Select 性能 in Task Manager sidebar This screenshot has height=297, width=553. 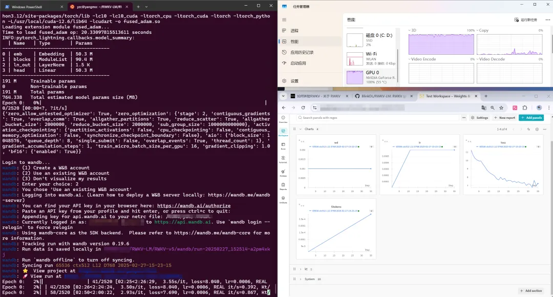[x=310, y=41]
